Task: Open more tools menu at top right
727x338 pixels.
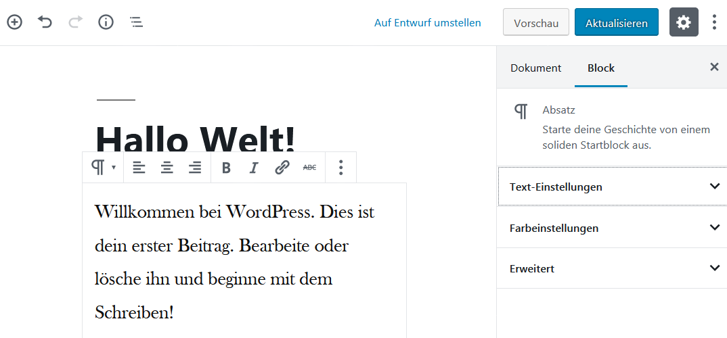Action: (714, 22)
